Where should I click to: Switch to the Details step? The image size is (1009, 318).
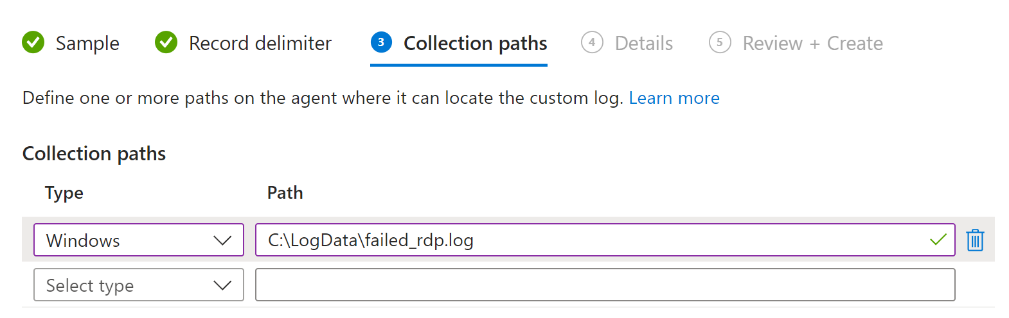click(x=627, y=43)
